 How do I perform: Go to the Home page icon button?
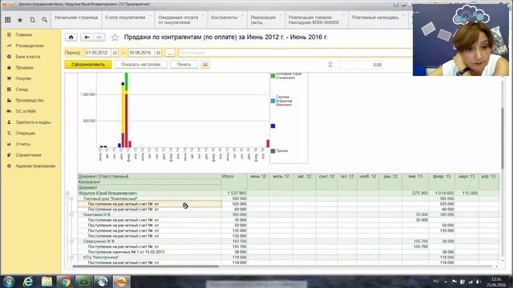pyautogui.click(x=71, y=38)
